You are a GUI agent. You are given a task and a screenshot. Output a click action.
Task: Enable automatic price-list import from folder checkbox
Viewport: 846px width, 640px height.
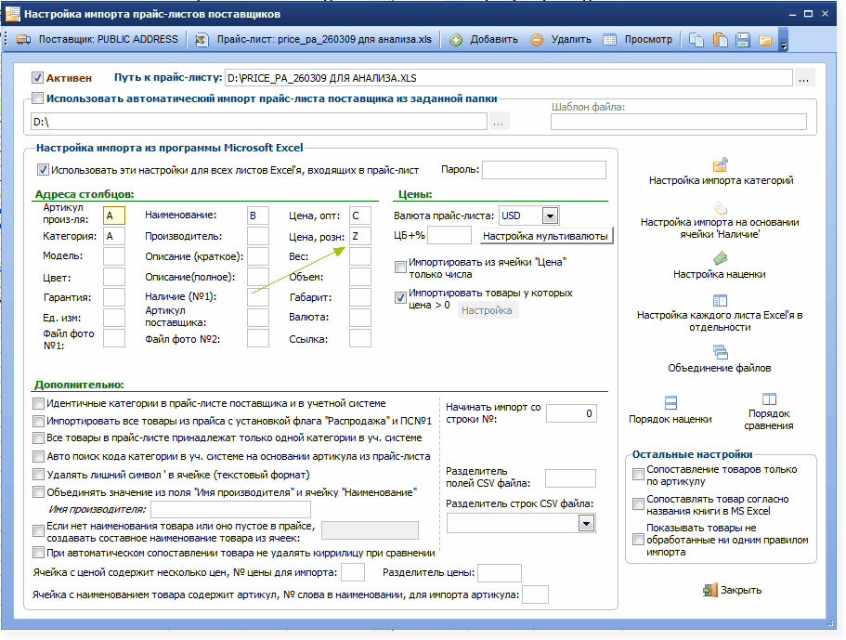(x=37, y=98)
